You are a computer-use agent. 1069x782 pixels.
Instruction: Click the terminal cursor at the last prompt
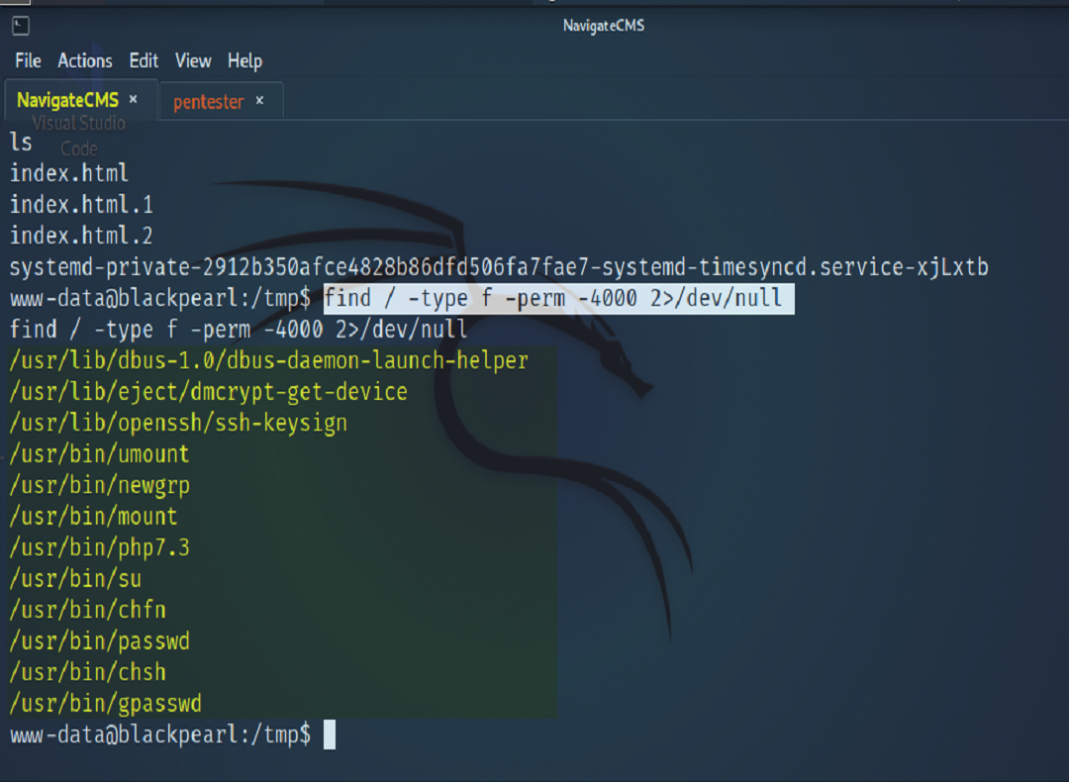tap(330, 734)
